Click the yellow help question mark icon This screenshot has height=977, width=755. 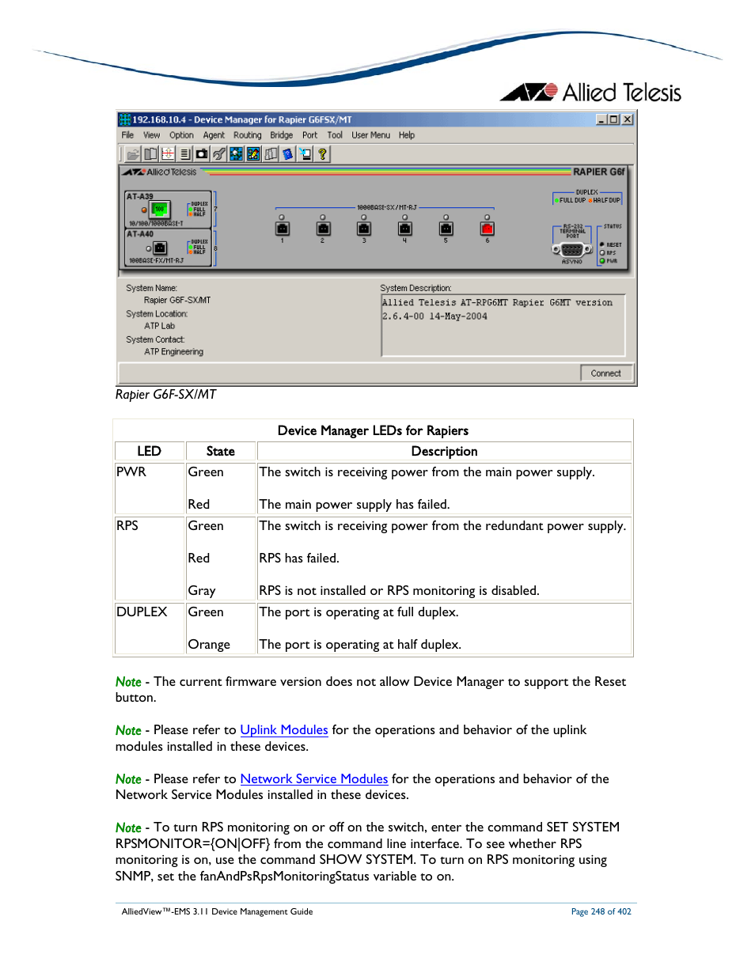(x=322, y=153)
